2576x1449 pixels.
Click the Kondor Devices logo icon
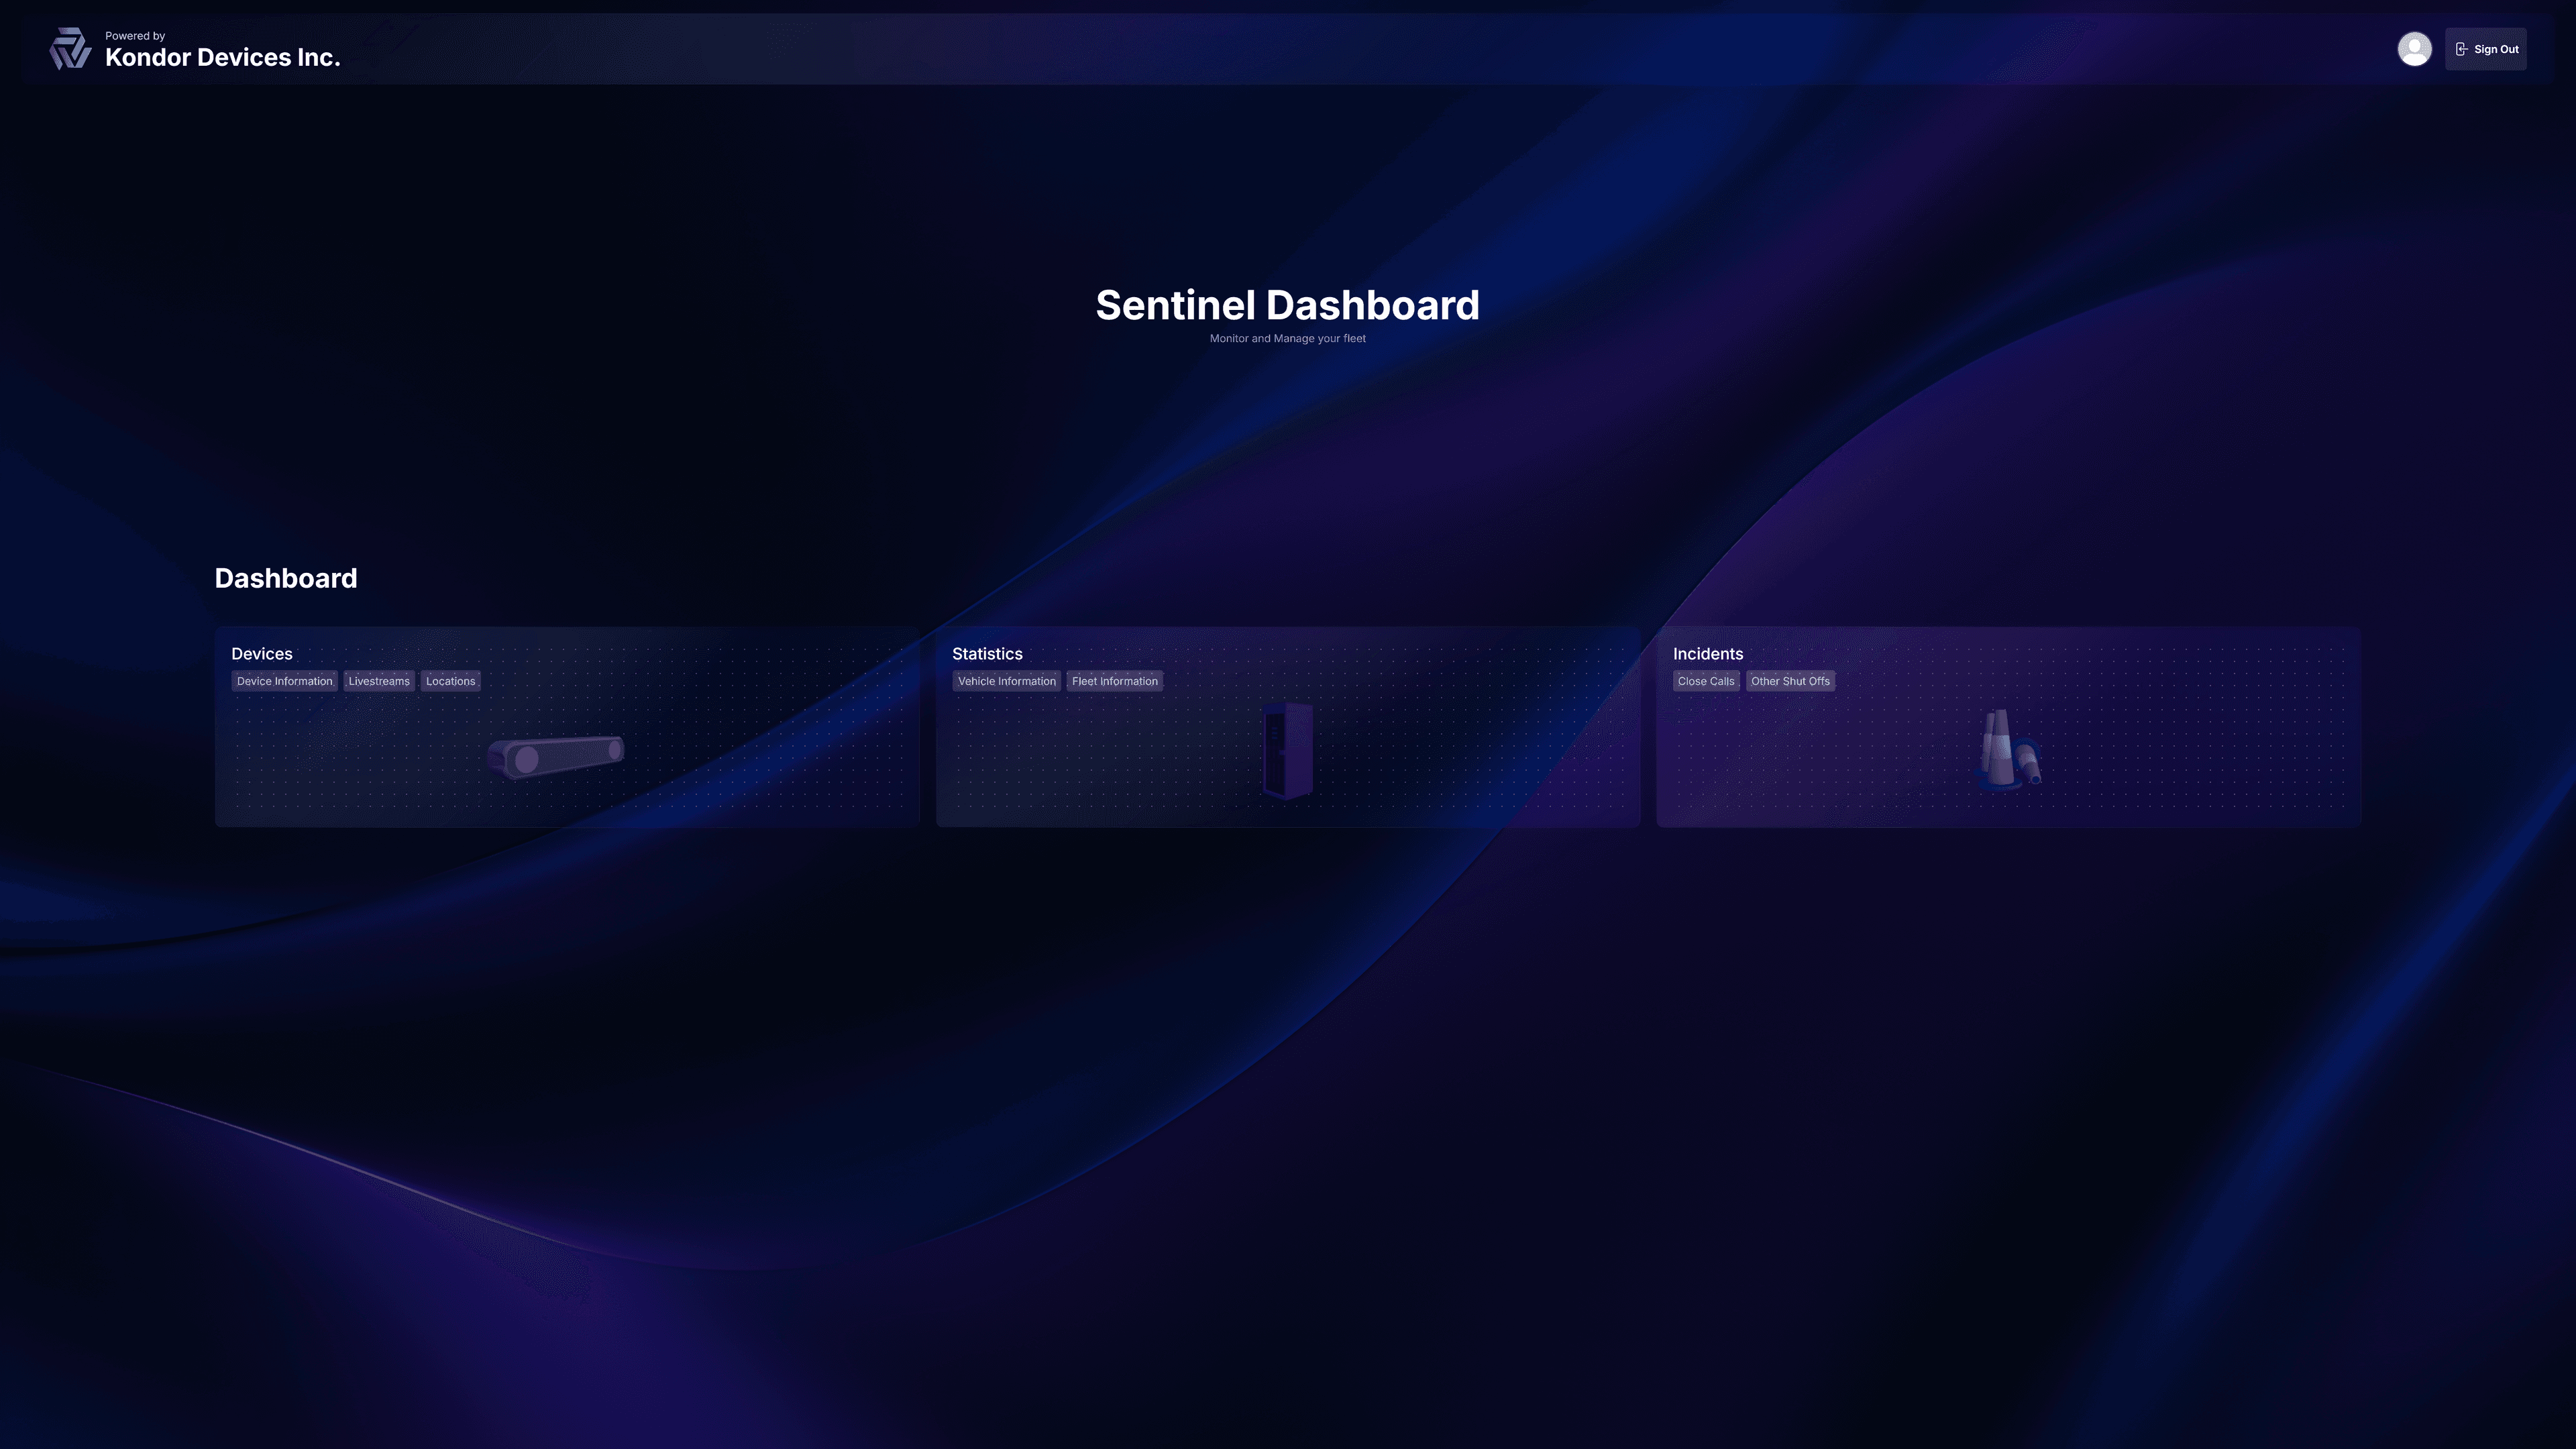pyautogui.click(x=70, y=49)
